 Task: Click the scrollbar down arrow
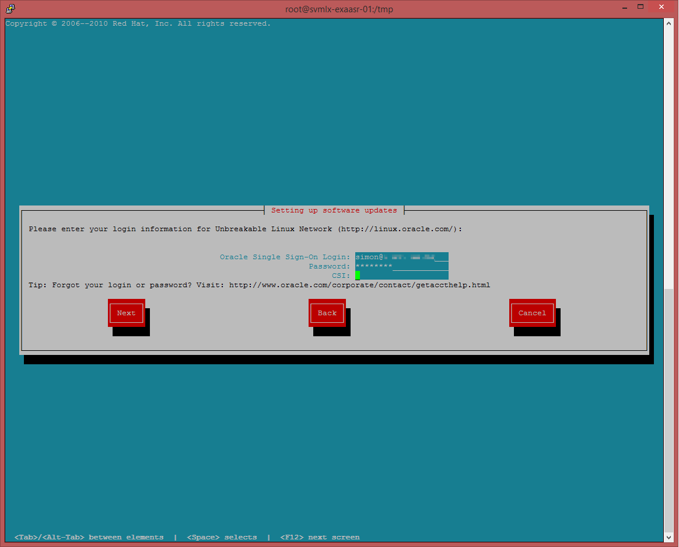point(668,537)
